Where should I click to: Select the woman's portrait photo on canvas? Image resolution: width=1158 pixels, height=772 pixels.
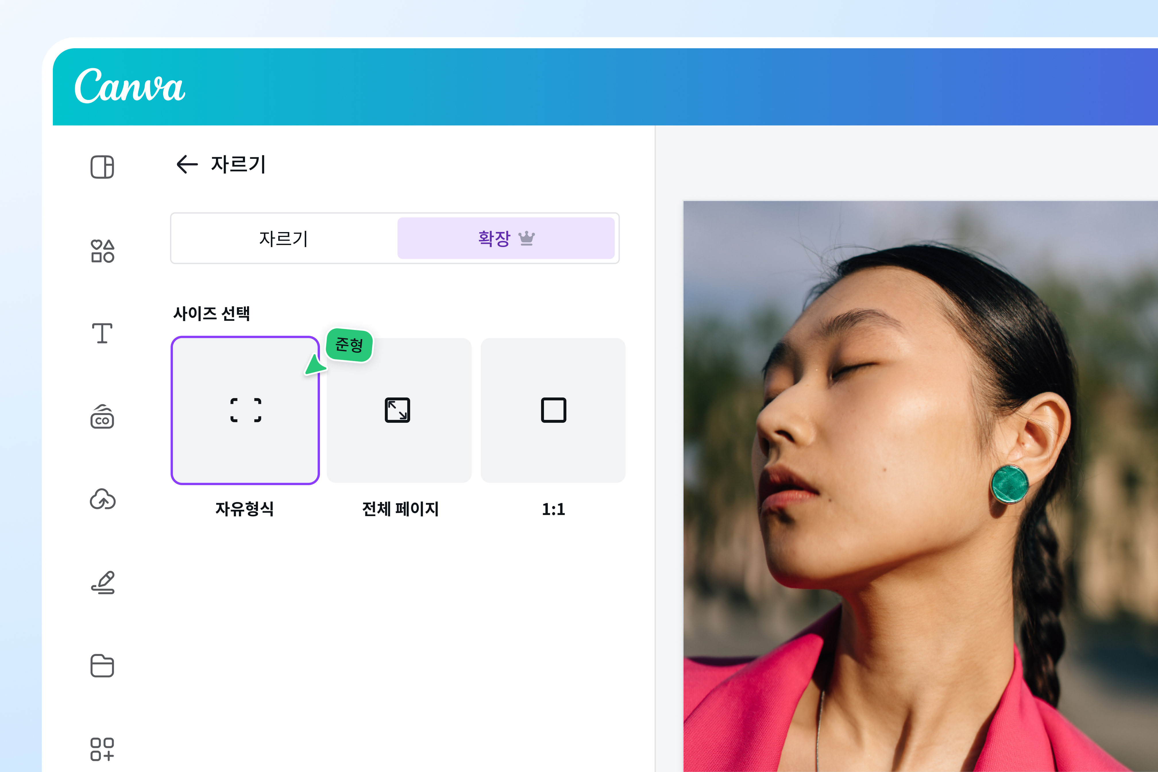tap(920, 486)
